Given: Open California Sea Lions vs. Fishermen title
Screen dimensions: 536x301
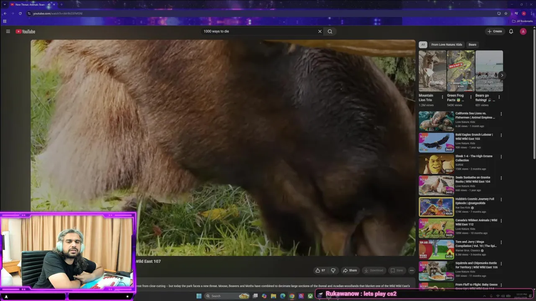Looking at the screenshot, I should [x=475, y=115].
